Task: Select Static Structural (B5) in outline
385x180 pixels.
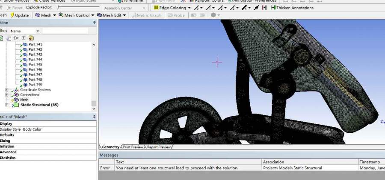Action: pos(39,105)
